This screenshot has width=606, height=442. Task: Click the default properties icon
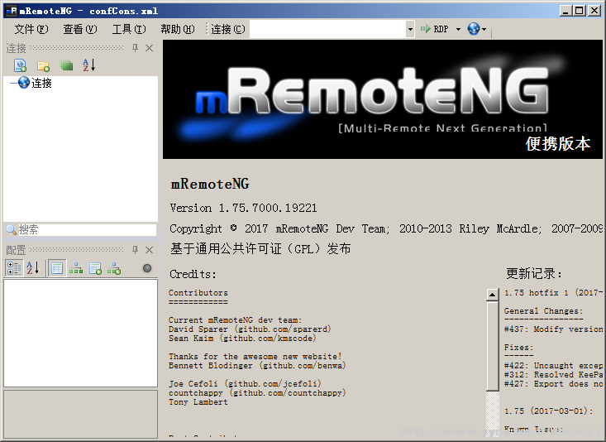[95, 268]
